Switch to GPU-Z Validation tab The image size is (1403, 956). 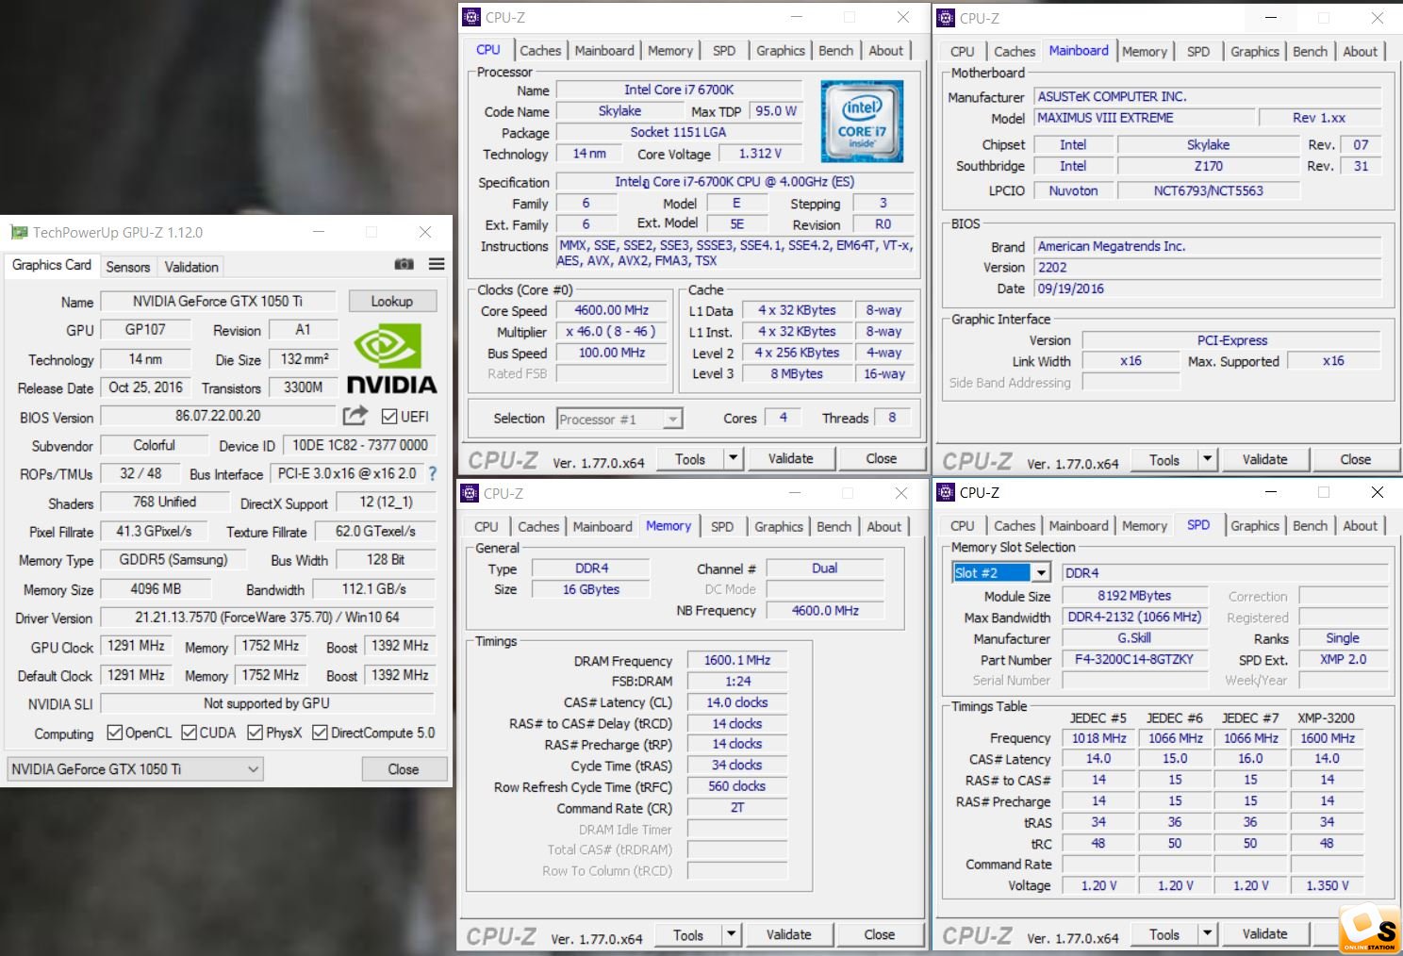click(191, 267)
